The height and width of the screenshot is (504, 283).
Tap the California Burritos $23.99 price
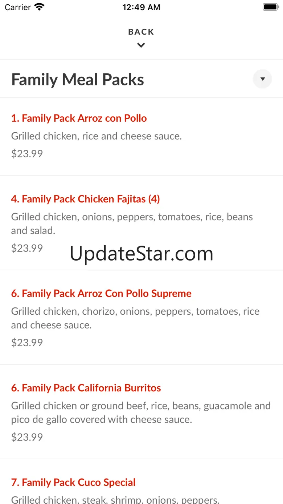[27, 437]
